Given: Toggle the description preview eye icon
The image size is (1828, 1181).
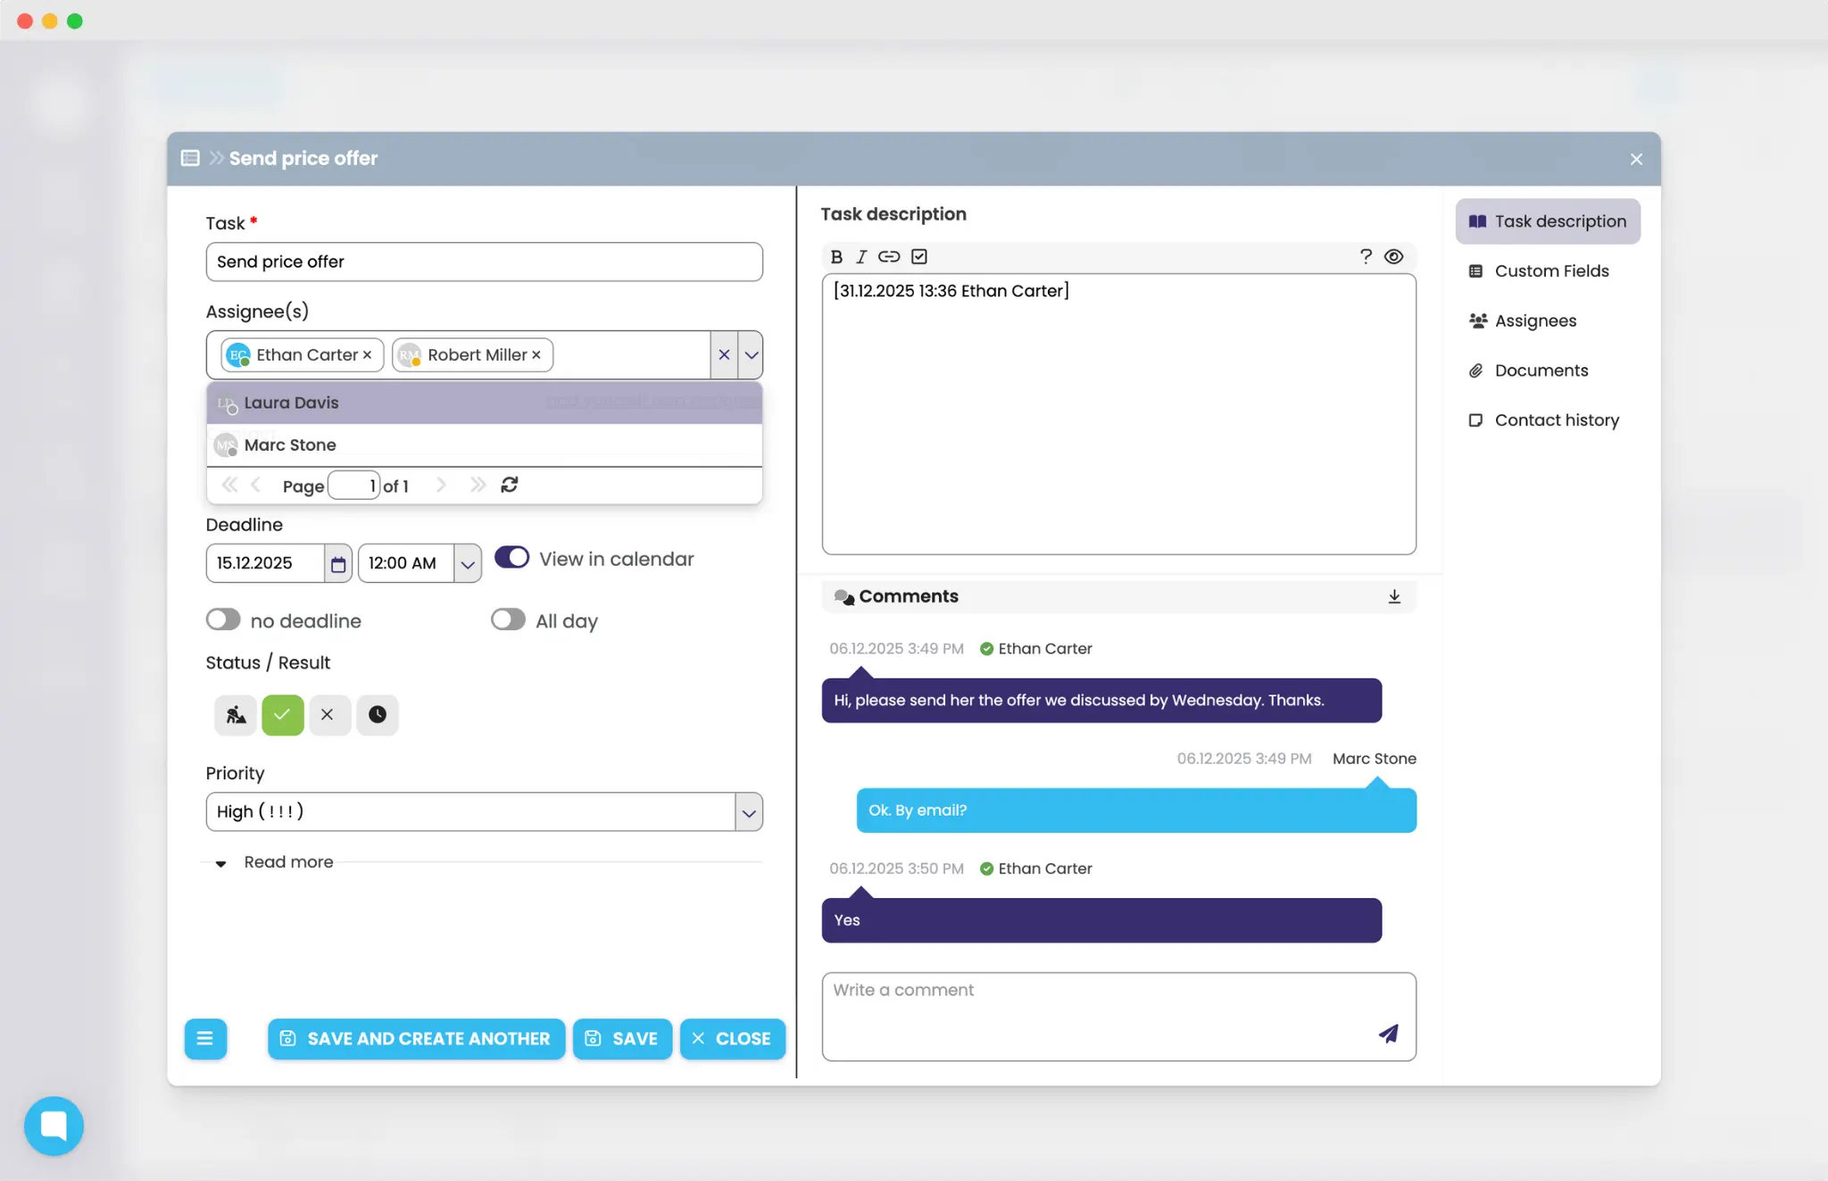Looking at the screenshot, I should click(1393, 257).
